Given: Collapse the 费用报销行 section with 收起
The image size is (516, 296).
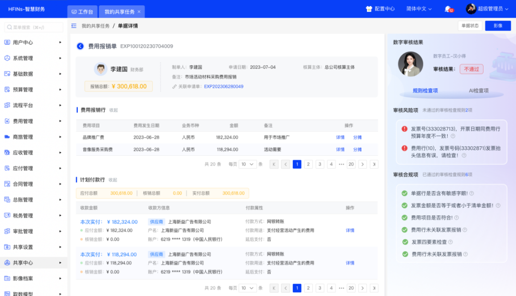Looking at the screenshot, I should [113, 110].
